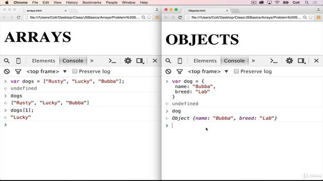323x181 pixels.
Task: Click the "Lucky" output line
Action: click(21, 117)
